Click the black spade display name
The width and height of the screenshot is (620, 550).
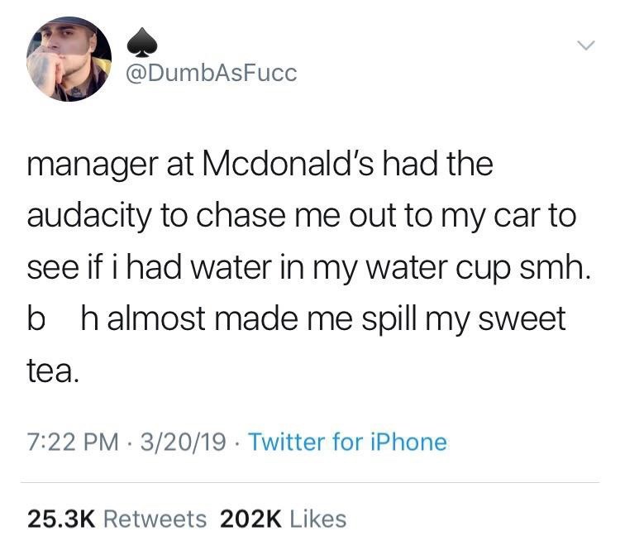pos(142,43)
